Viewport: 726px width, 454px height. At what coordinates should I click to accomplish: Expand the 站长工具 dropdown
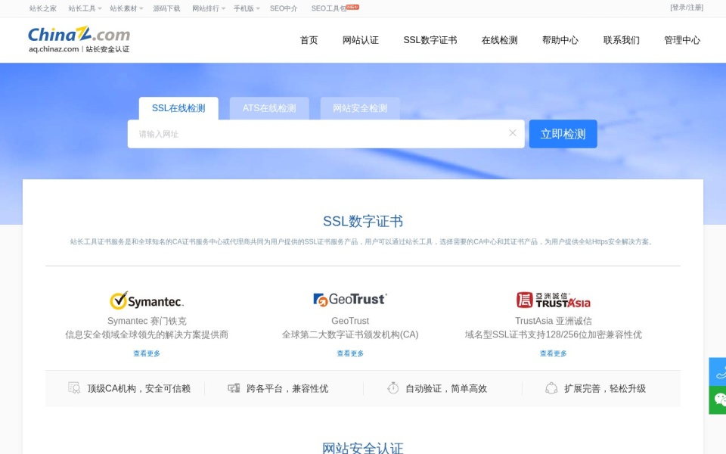pyautogui.click(x=85, y=8)
